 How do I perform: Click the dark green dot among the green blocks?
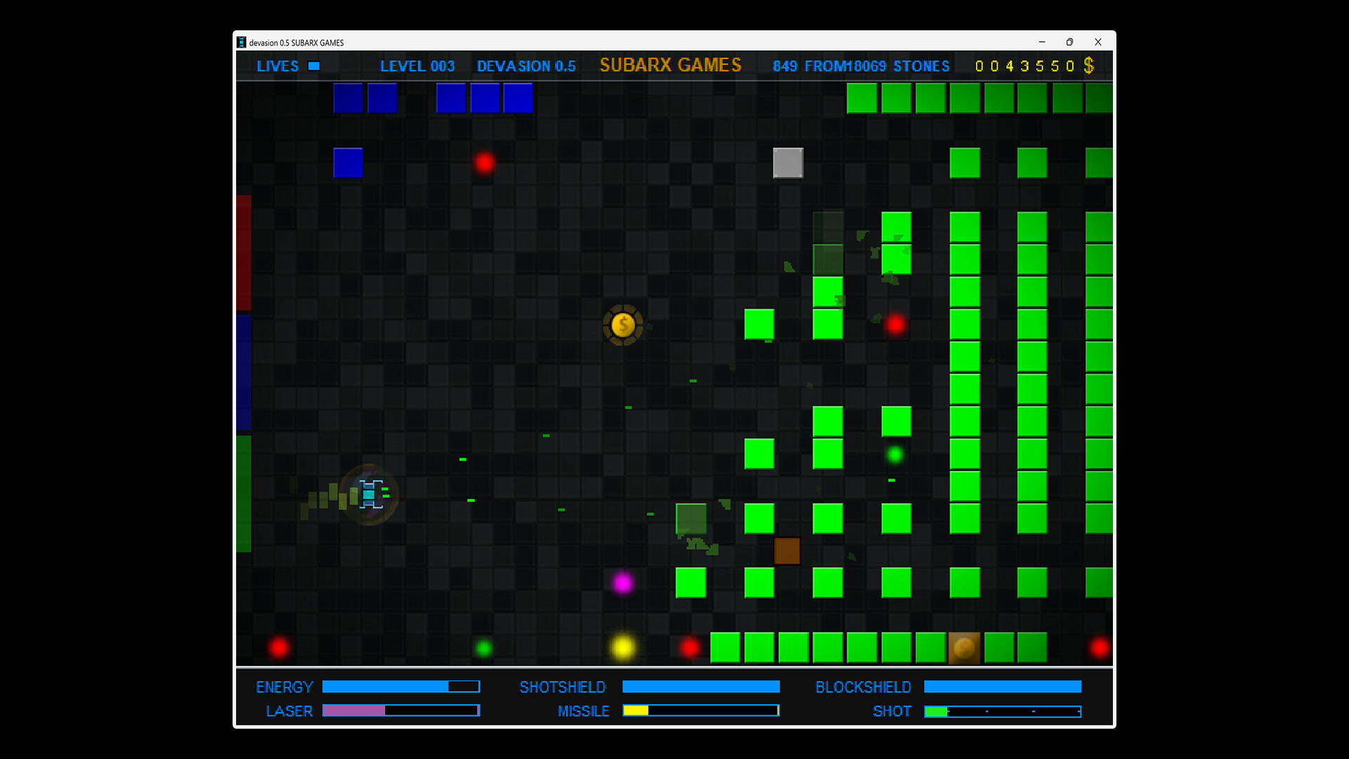(x=895, y=453)
